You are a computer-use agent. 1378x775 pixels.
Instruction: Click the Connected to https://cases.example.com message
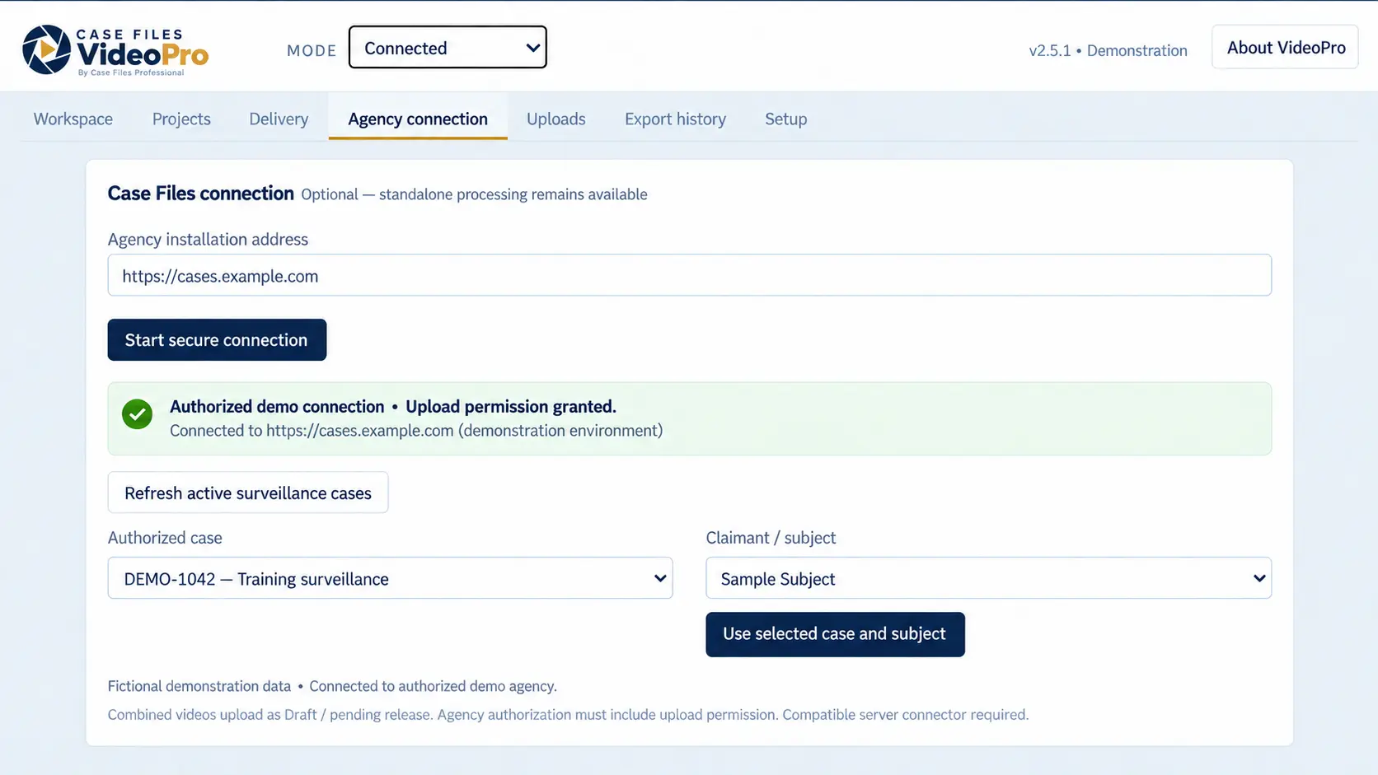[416, 431]
